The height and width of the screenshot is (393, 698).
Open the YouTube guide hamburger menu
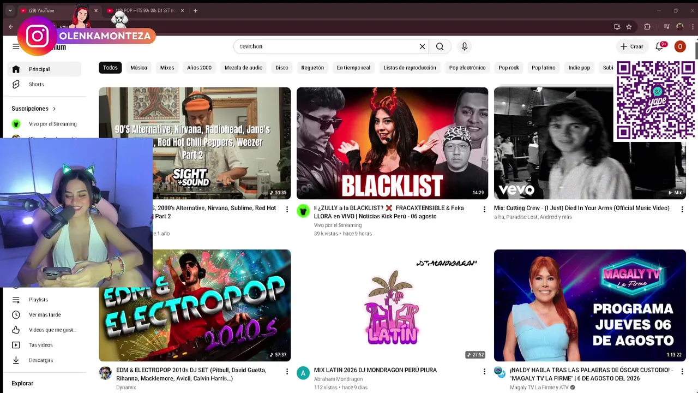pyautogui.click(x=16, y=47)
